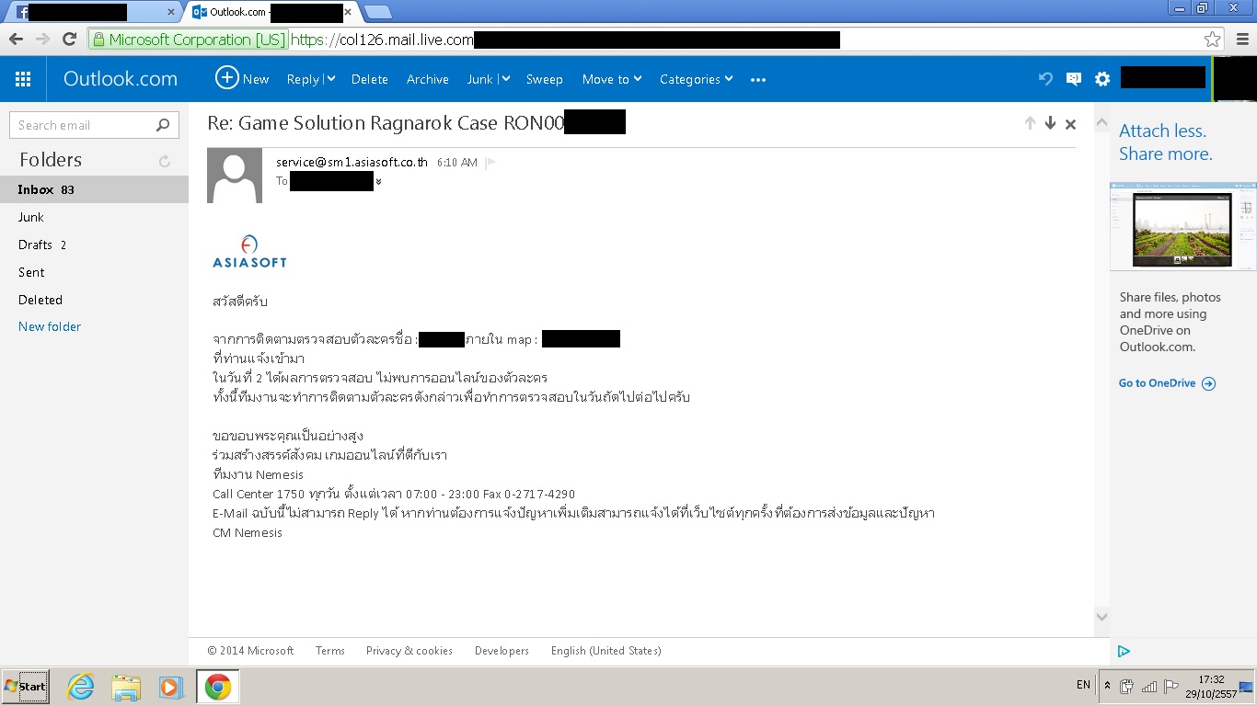The height and width of the screenshot is (706, 1257).
Task: Mark the message as Junk
Action: 480,79
